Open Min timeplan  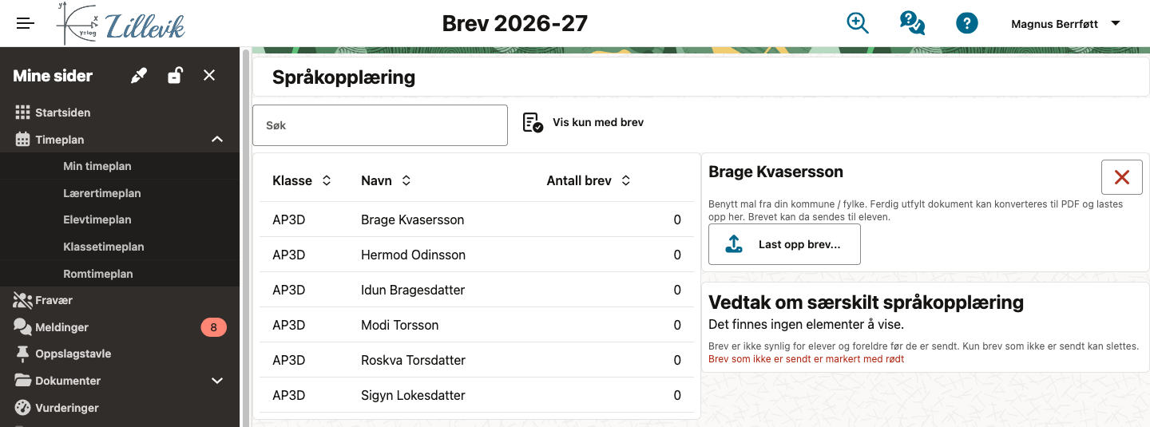click(97, 166)
